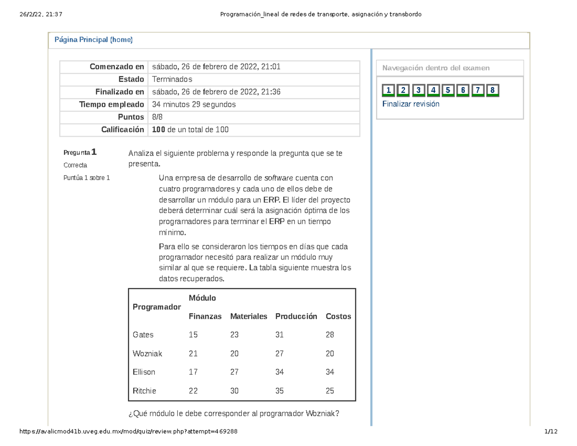This screenshot has height=446, width=577.
Task: Open the Página Principal (home) link
Action: [x=93, y=40]
